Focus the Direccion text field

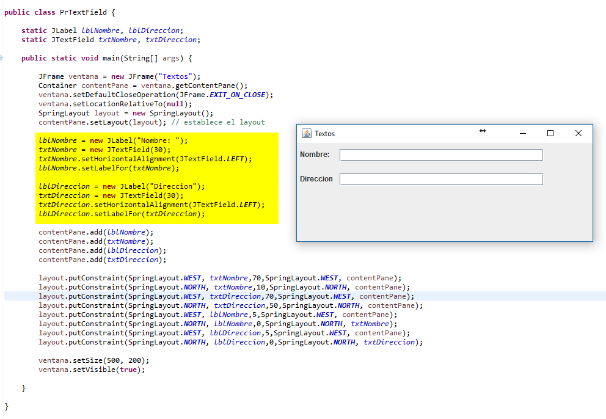pyautogui.click(x=441, y=179)
